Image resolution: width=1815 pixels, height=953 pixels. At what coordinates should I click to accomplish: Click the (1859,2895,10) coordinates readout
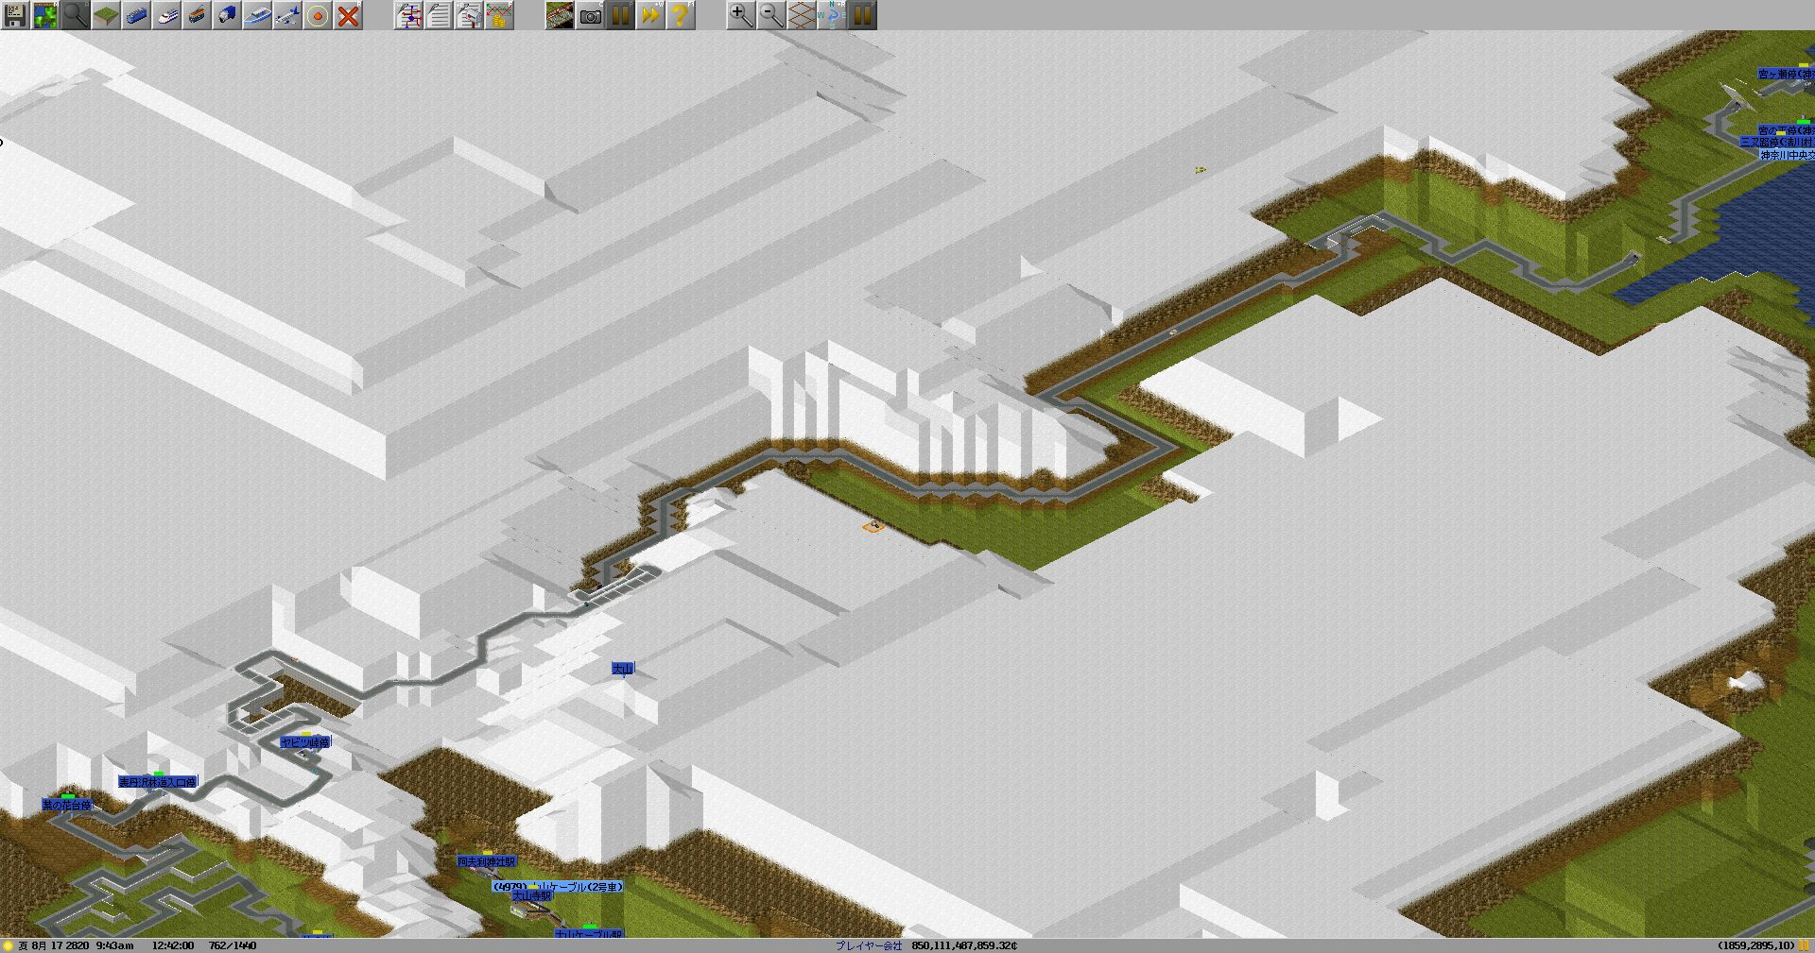1755,945
